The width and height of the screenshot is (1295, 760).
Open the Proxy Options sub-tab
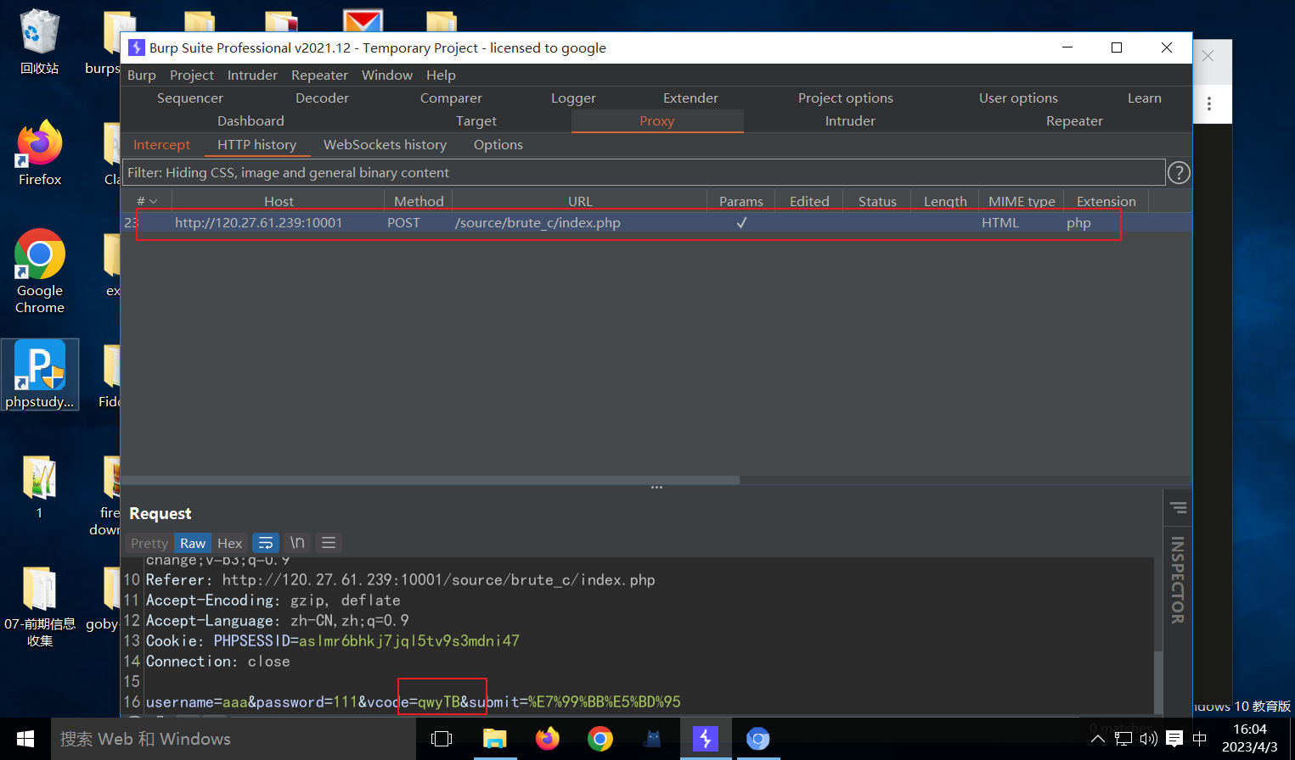pyautogui.click(x=498, y=145)
